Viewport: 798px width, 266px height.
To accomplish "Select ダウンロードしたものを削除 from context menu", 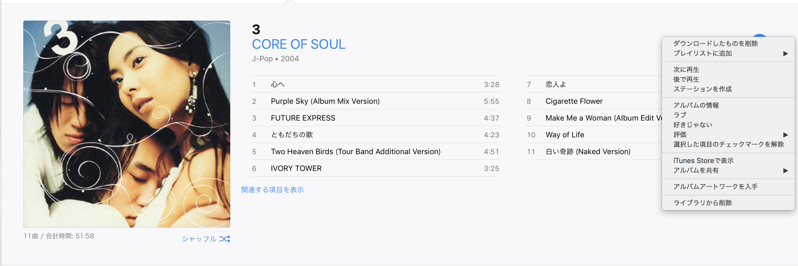I will click(715, 44).
